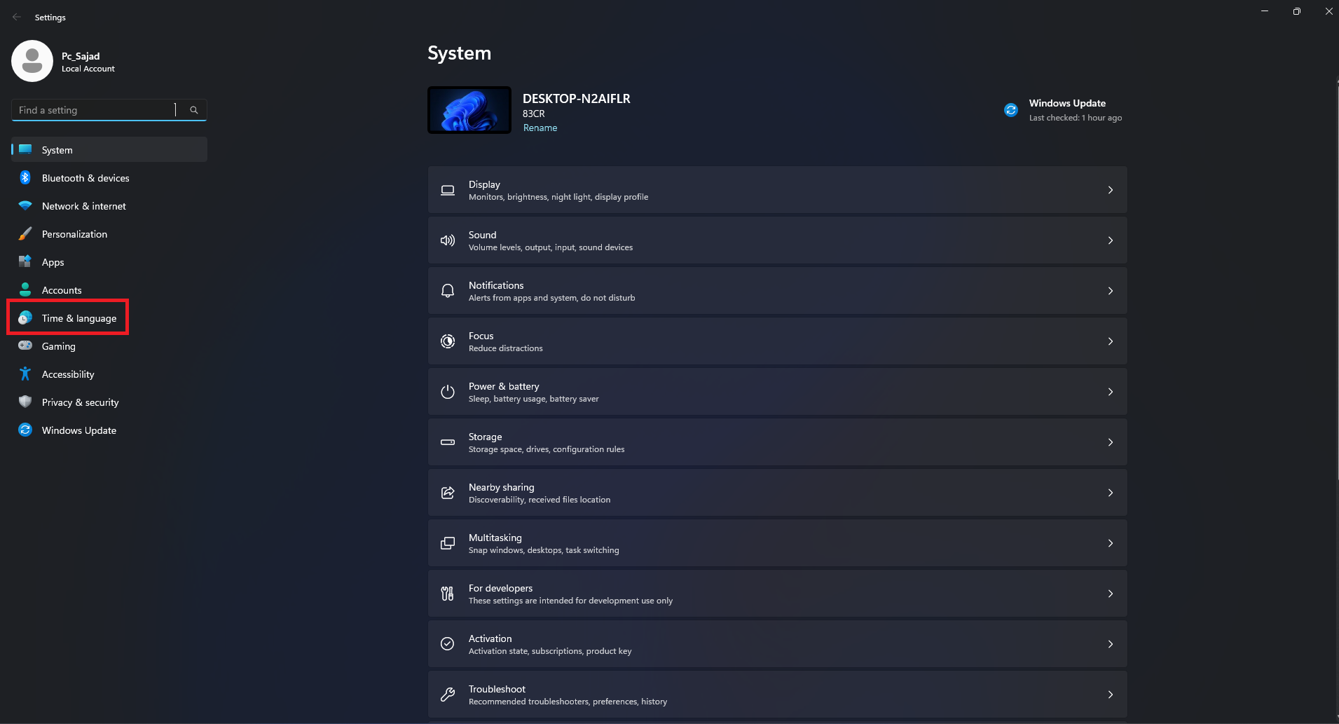Viewport: 1339px width, 724px height.
Task: Open Personalization settings
Action: [109, 234]
